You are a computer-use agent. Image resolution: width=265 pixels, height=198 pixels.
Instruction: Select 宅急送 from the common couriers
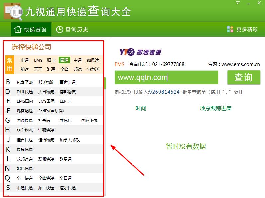point(93,69)
